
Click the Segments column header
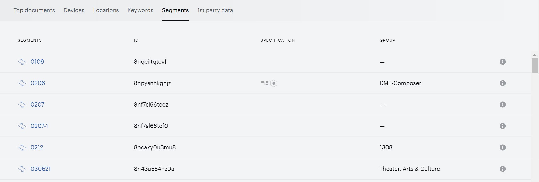tap(30, 40)
